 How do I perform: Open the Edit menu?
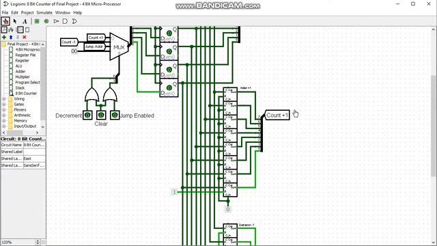click(14, 12)
